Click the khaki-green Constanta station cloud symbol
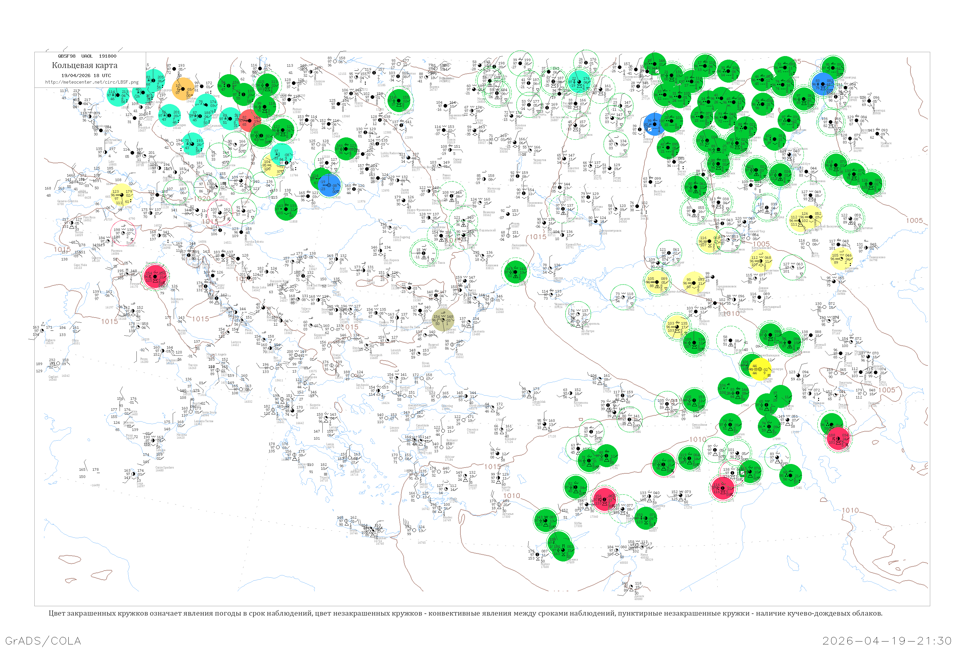 (x=443, y=320)
